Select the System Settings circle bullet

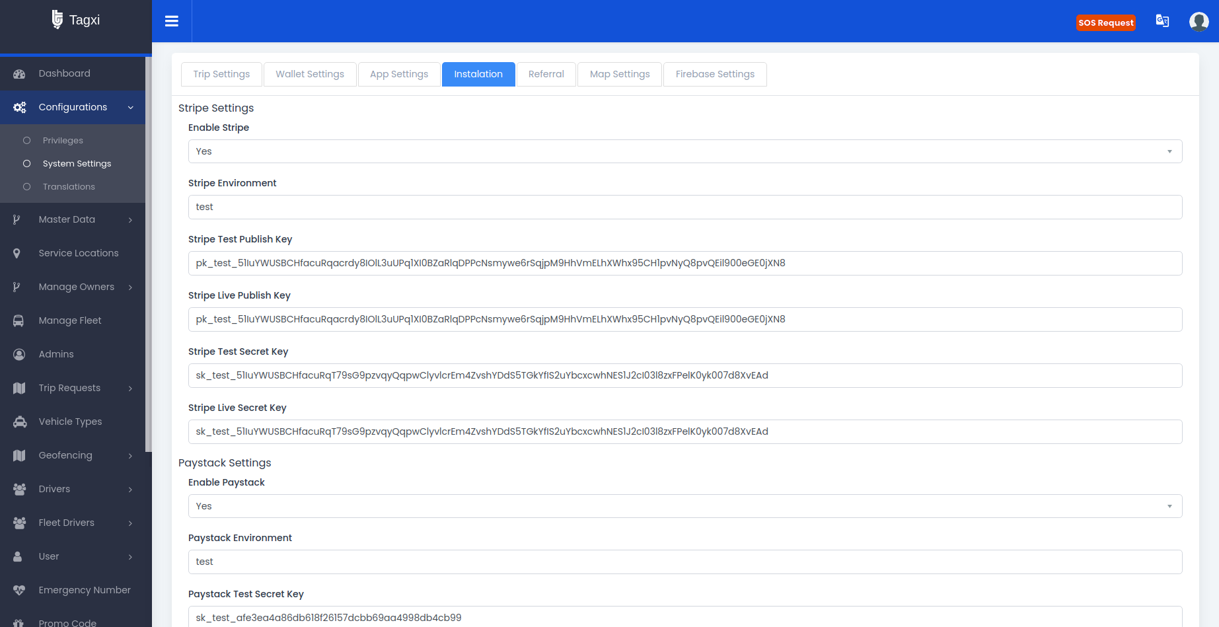click(27, 164)
